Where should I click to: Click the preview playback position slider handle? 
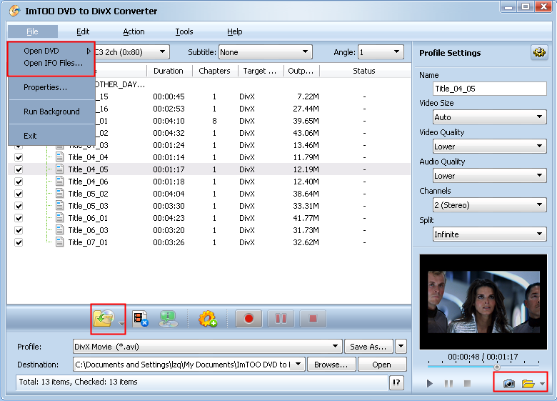[497, 367]
